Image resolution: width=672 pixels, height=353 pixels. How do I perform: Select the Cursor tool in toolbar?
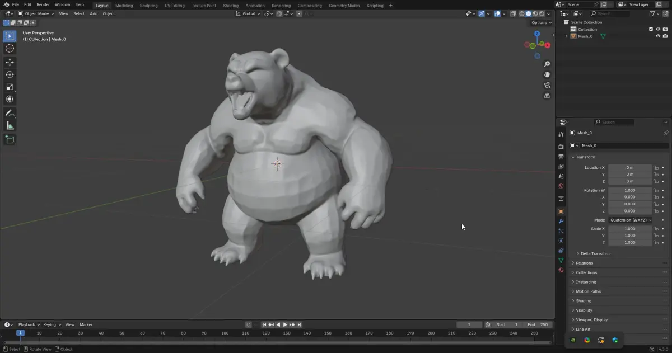(x=10, y=48)
